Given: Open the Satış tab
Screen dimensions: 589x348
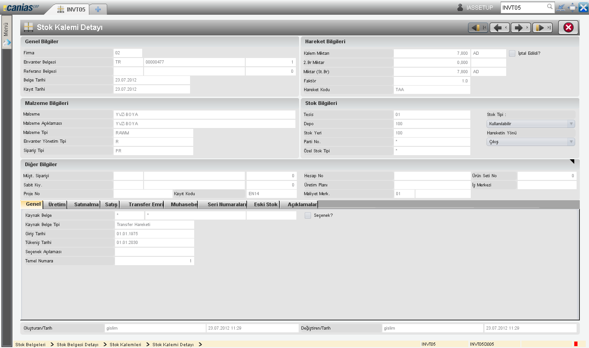Looking at the screenshot, I should pyautogui.click(x=111, y=204).
